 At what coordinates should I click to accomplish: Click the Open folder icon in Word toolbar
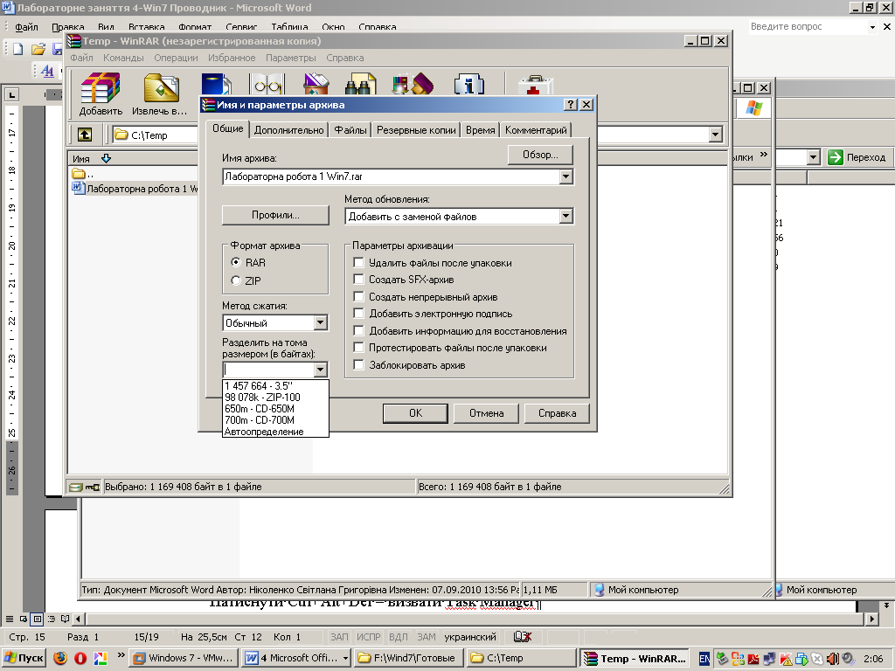pos(38,49)
